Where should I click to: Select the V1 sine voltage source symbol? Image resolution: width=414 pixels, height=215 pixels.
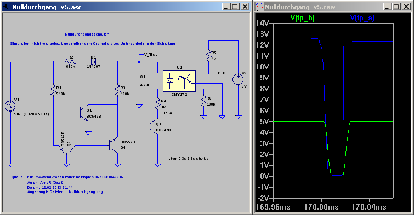click(10, 106)
